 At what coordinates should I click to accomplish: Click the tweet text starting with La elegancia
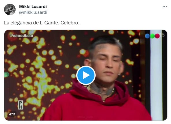tap(42, 23)
